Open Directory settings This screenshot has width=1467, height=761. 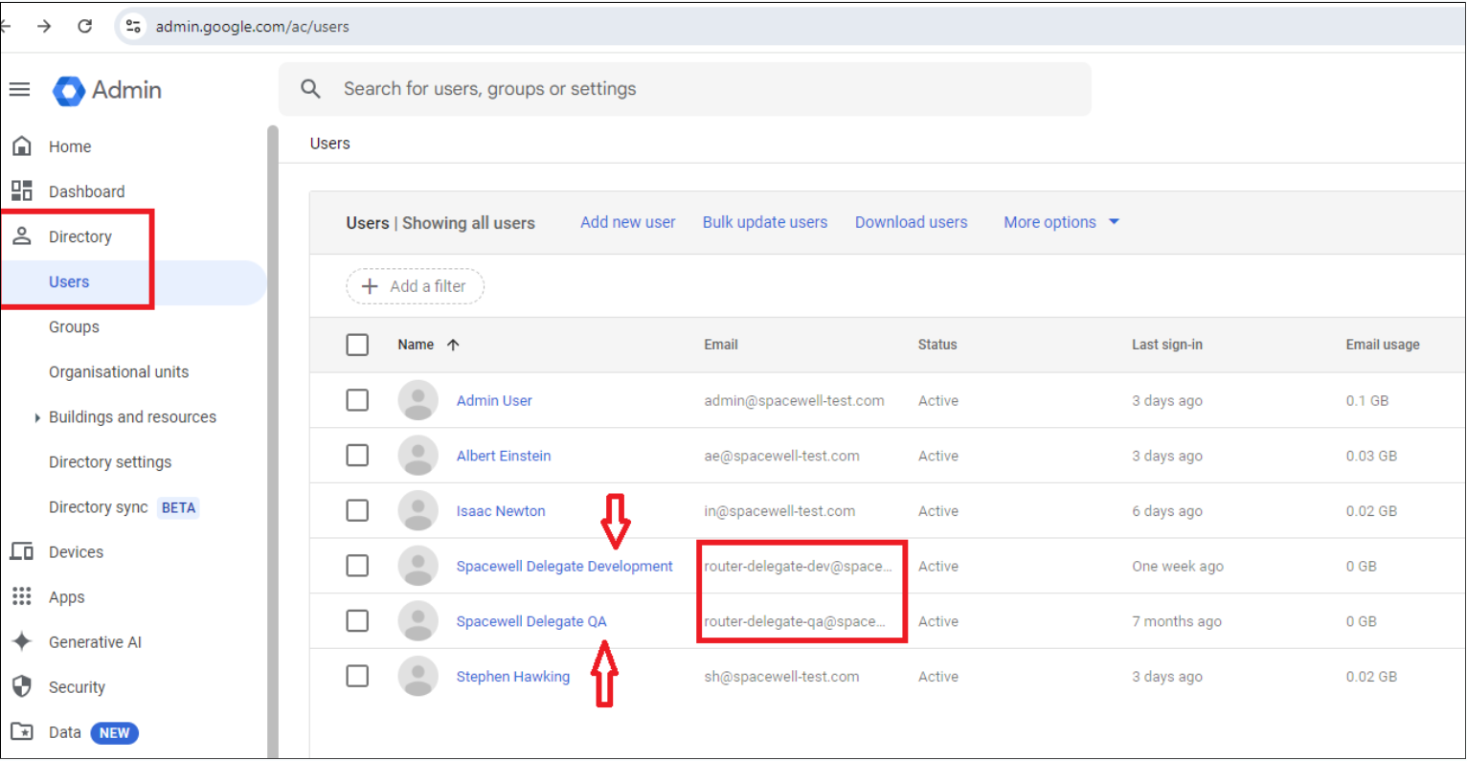pos(110,461)
